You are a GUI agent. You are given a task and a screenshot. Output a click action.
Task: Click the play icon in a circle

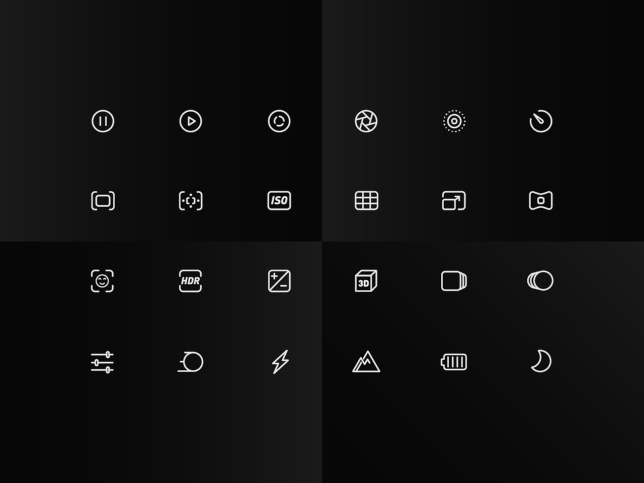pyautogui.click(x=191, y=121)
